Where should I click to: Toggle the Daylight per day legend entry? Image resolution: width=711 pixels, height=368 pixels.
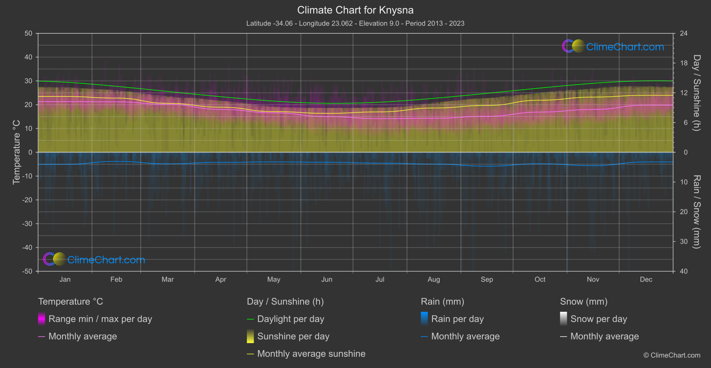click(291, 319)
